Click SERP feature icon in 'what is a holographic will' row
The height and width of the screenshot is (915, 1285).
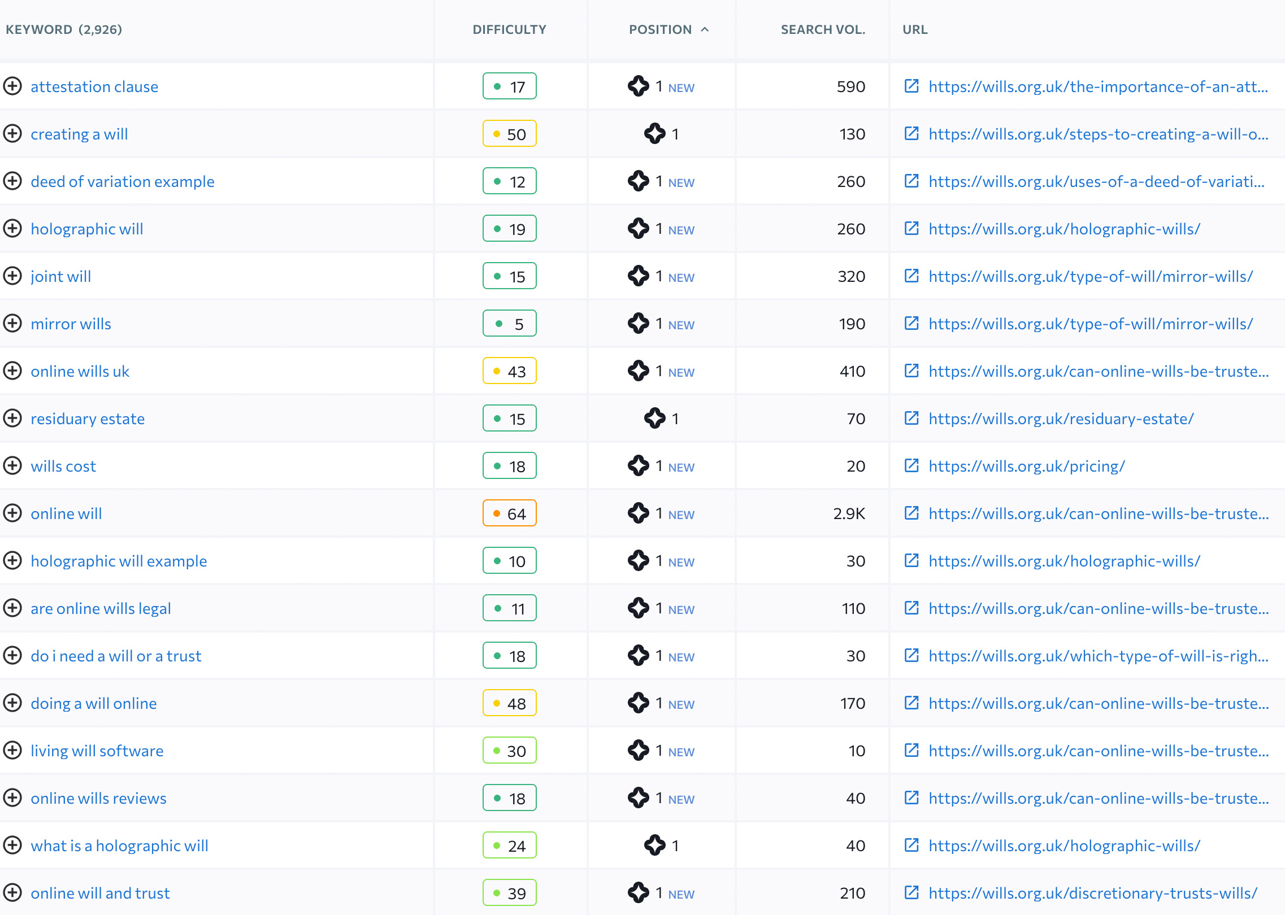(655, 846)
